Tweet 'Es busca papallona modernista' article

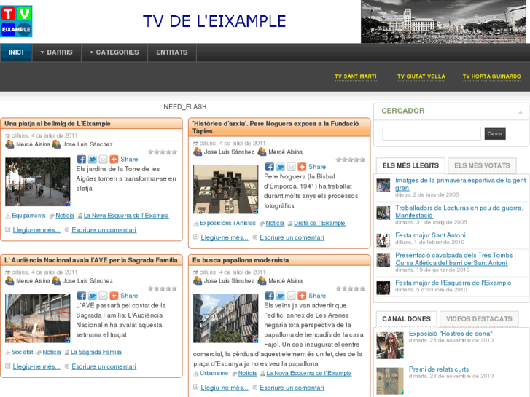[280, 296]
